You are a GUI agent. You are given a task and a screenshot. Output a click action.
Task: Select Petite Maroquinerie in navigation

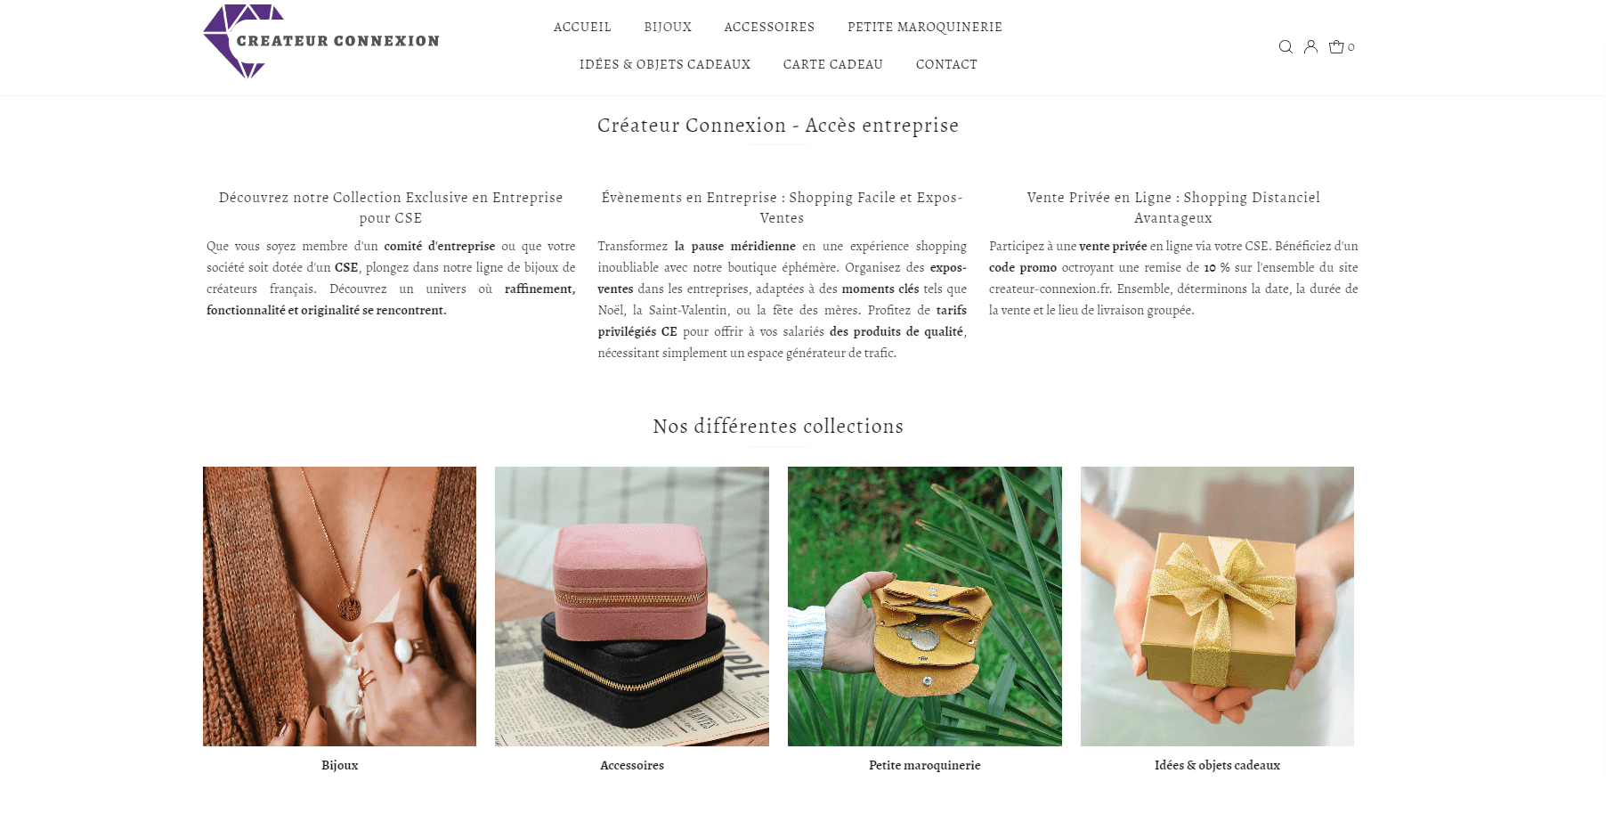pyautogui.click(x=925, y=28)
